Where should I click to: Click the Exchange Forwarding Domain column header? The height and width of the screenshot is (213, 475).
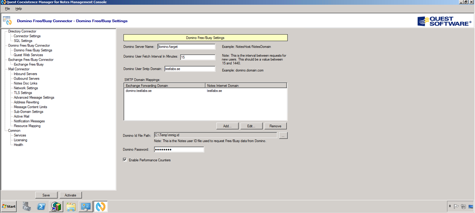[165, 85]
